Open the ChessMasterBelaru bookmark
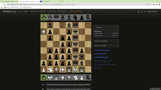This screenshot has width=161, height=90. [x=26, y=7]
